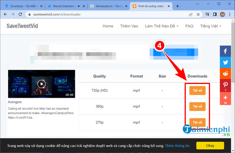Select the 270p quality text
The height and width of the screenshot is (153, 235).
click(100, 122)
